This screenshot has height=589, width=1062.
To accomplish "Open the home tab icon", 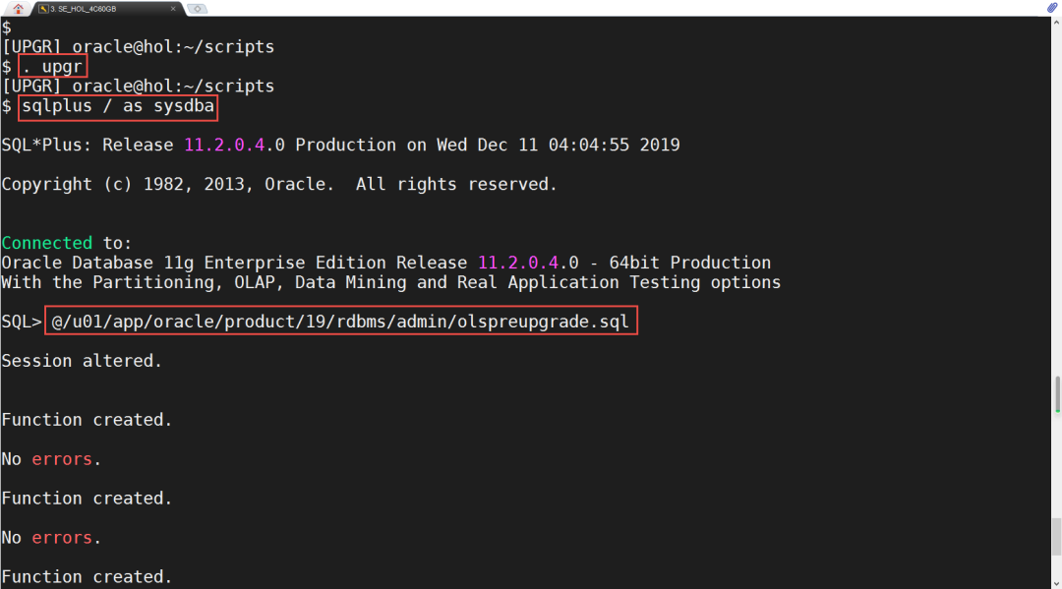I will coord(17,8).
